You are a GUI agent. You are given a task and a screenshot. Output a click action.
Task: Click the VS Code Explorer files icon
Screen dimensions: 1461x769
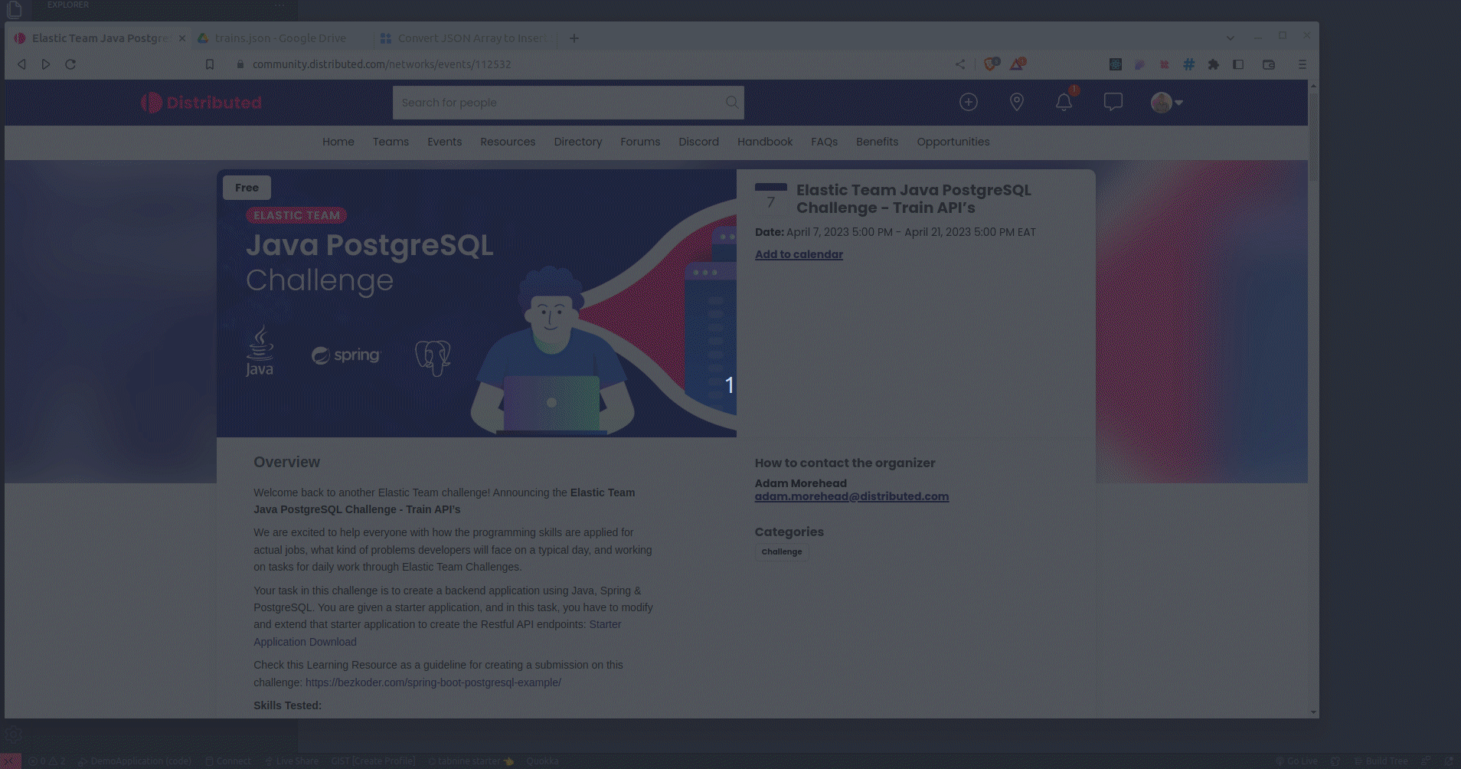click(14, 9)
